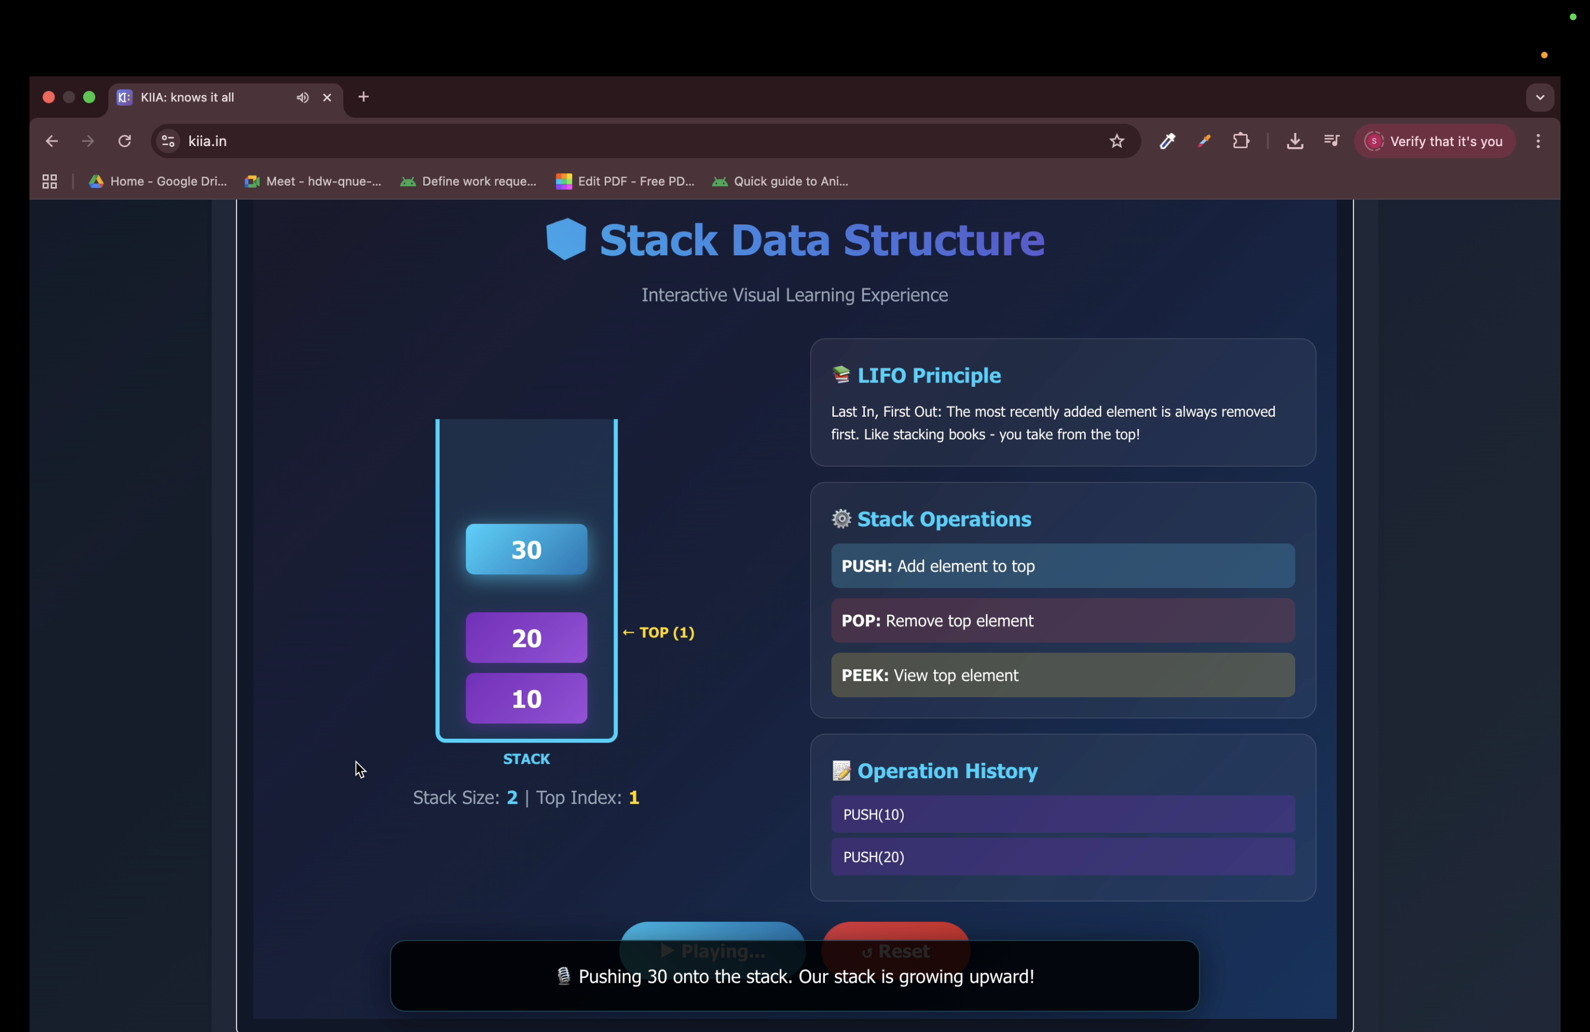Open the Edit PDF bookmark
1590x1032 pixels.
click(625, 182)
